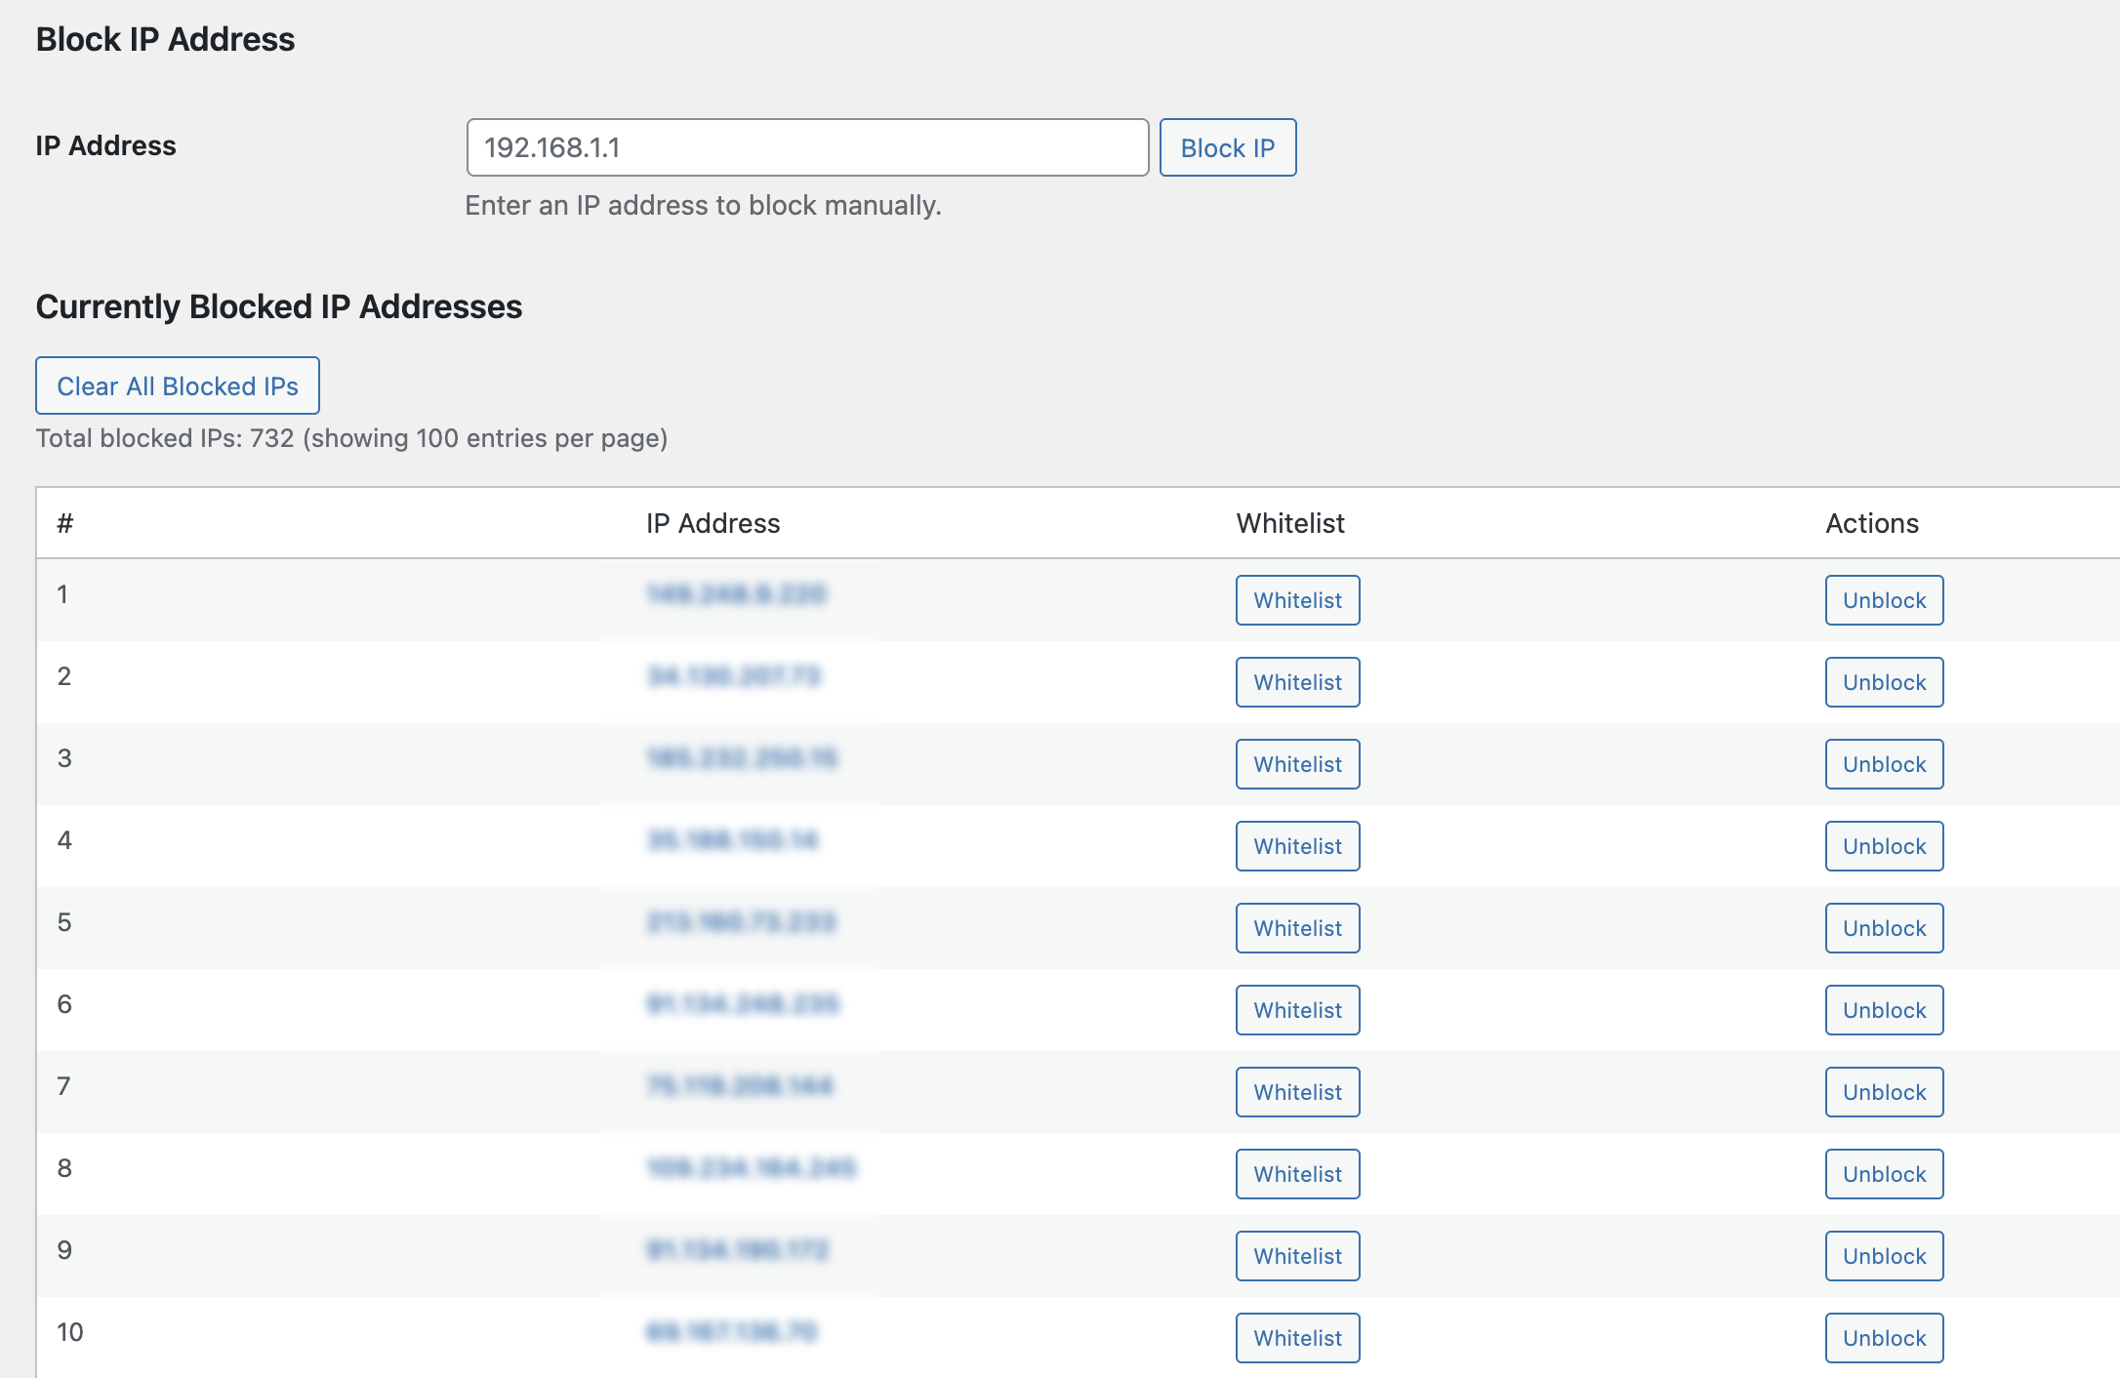Click the blurred IP address in row 4
Screen dimensions: 2120x1378
click(x=732, y=840)
